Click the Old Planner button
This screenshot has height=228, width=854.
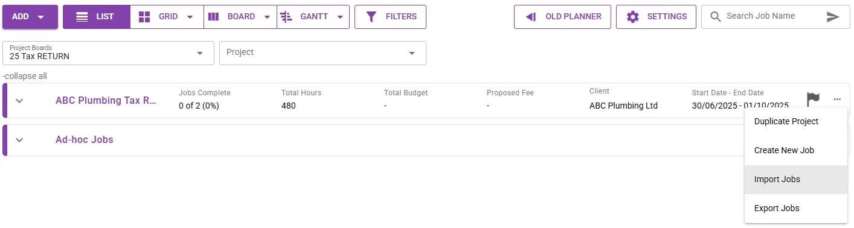(562, 17)
